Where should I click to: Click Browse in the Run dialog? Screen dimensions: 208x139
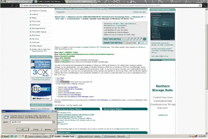pyautogui.click(x=49, y=129)
